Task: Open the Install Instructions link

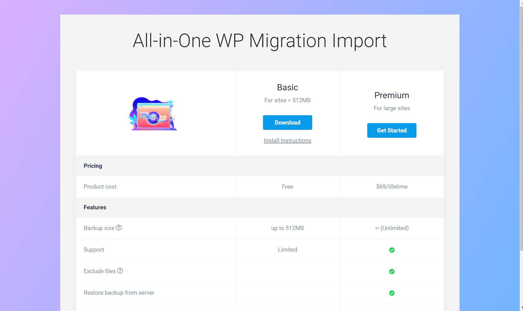Action: coord(288,140)
